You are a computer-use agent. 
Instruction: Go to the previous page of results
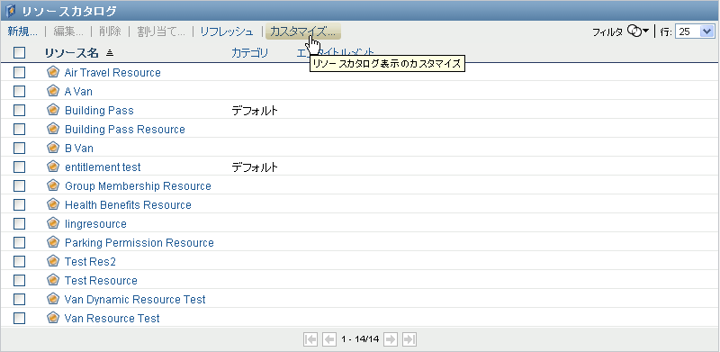pyautogui.click(x=328, y=339)
